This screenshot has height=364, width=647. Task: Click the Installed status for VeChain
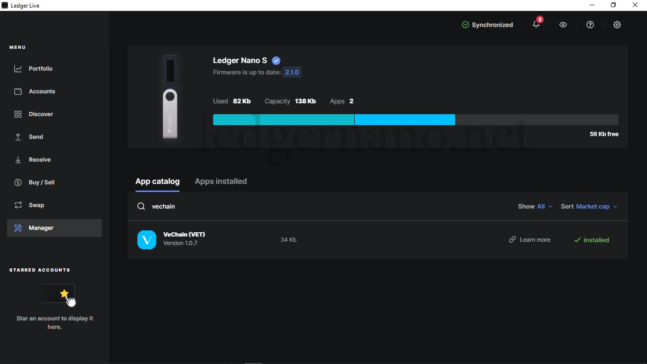tap(592, 240)
